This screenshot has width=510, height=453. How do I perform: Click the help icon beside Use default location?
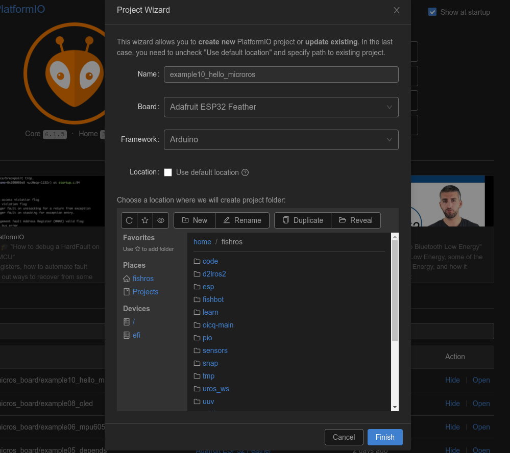(x=245, y=172)
